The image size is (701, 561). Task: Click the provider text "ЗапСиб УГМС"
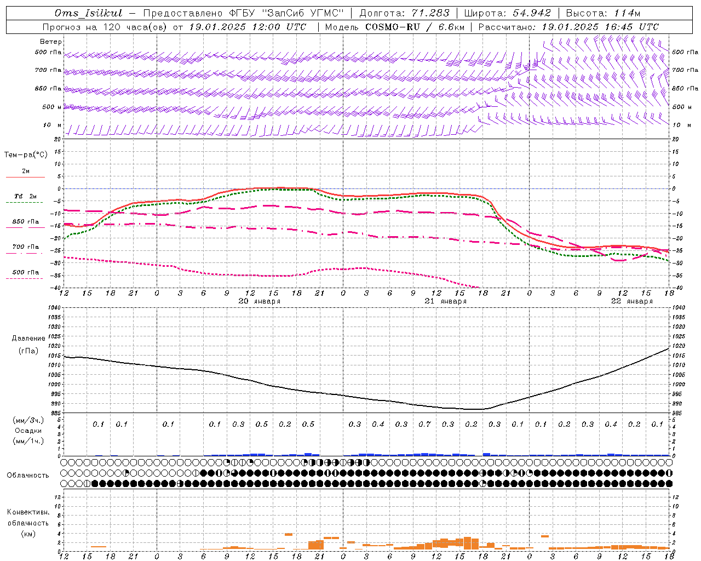(x=303, y=13)
